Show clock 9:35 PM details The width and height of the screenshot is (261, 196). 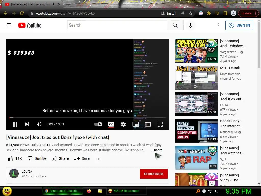tap(238, 191)
